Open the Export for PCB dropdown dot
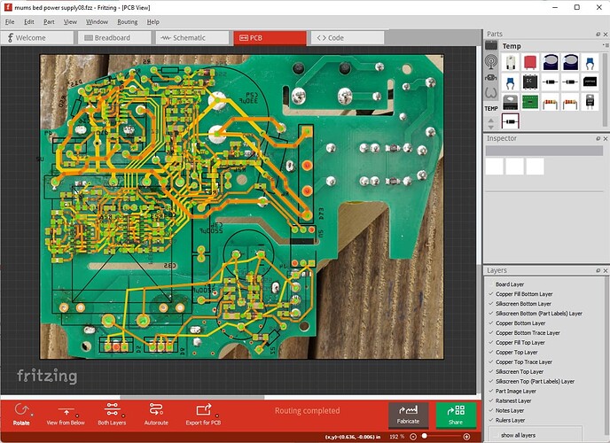The width and height of the screenshot is (610, 443). click(216, 416)
